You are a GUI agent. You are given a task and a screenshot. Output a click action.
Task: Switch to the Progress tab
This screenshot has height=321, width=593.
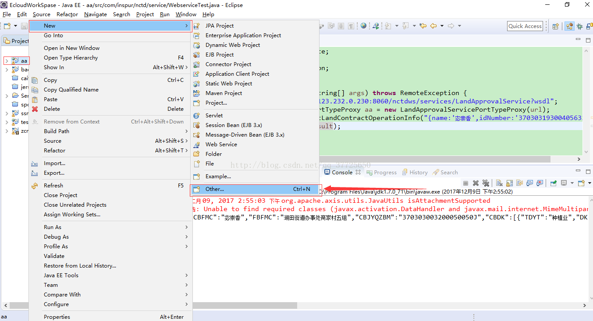click(381, 172)
